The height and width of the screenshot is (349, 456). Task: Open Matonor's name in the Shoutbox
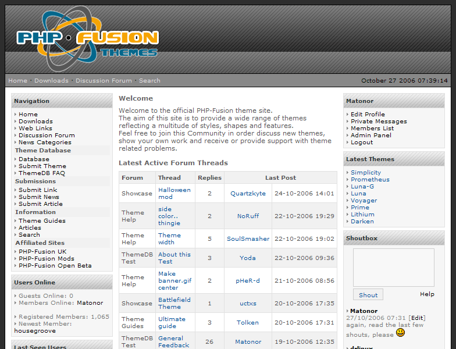click(364, 311)
